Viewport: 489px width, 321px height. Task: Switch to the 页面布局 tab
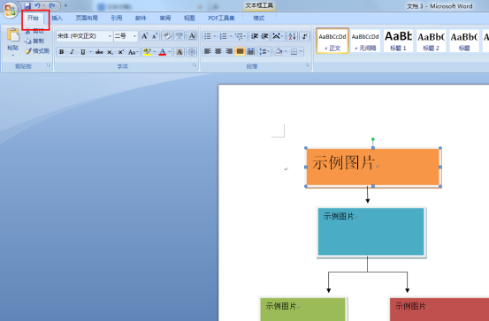(87, 18)
